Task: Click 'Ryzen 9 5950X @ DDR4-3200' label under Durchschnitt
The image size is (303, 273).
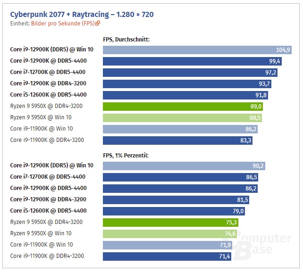Action: click(x=46, y=106)
